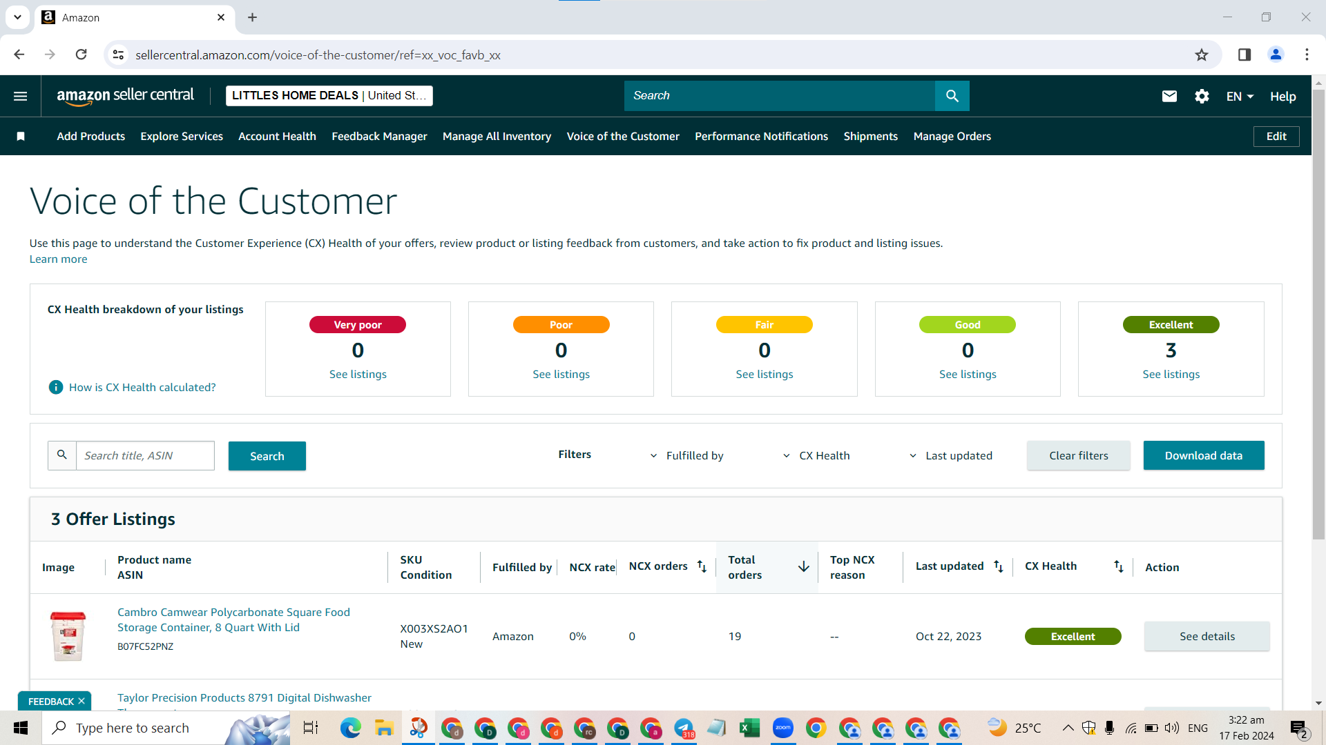Open File Explorer from the taskbar
Screen dimensions: 1326x745
pos(383,728)
